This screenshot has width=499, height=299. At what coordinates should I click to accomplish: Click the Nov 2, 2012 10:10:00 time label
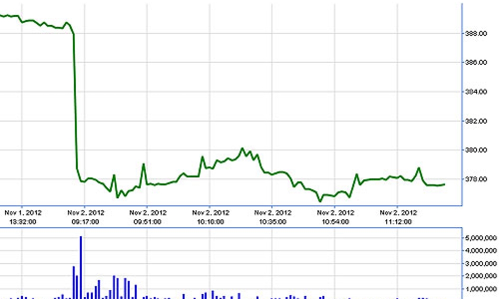point(211,217)
